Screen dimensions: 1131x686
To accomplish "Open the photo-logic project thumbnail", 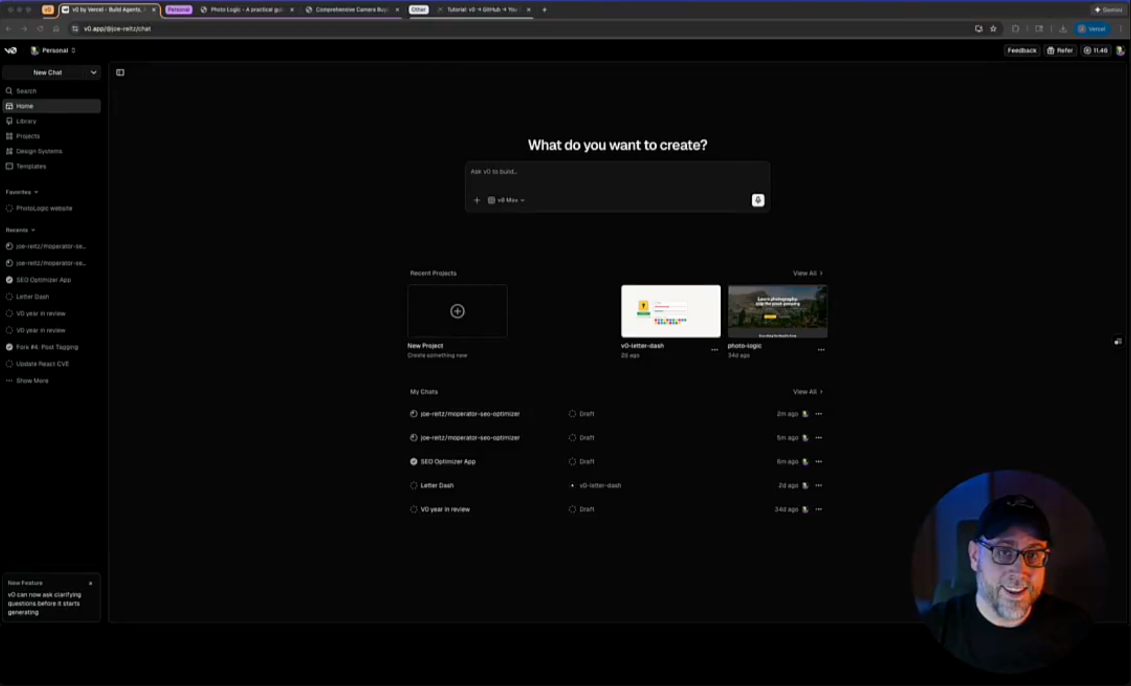I will coord(777,311).
